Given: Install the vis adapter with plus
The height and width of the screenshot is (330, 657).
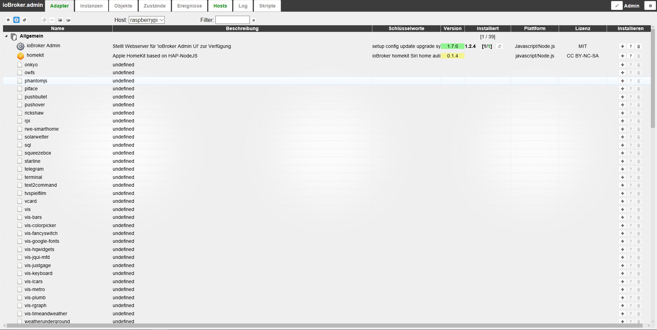Looking at the screenshot, I should (x=622, y=209).
